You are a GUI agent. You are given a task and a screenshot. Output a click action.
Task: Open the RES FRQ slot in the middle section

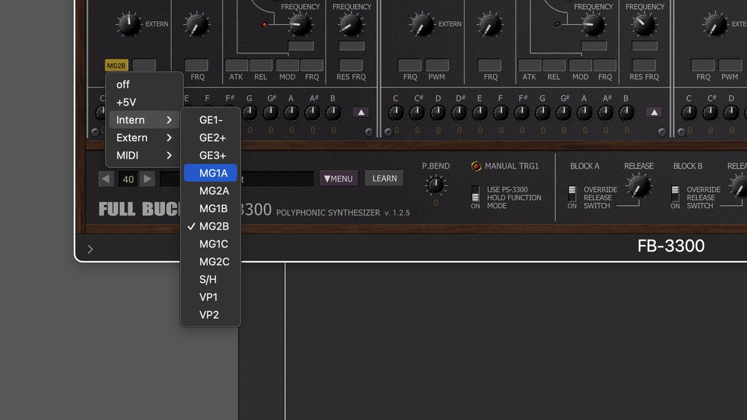[x=644, y=65]
